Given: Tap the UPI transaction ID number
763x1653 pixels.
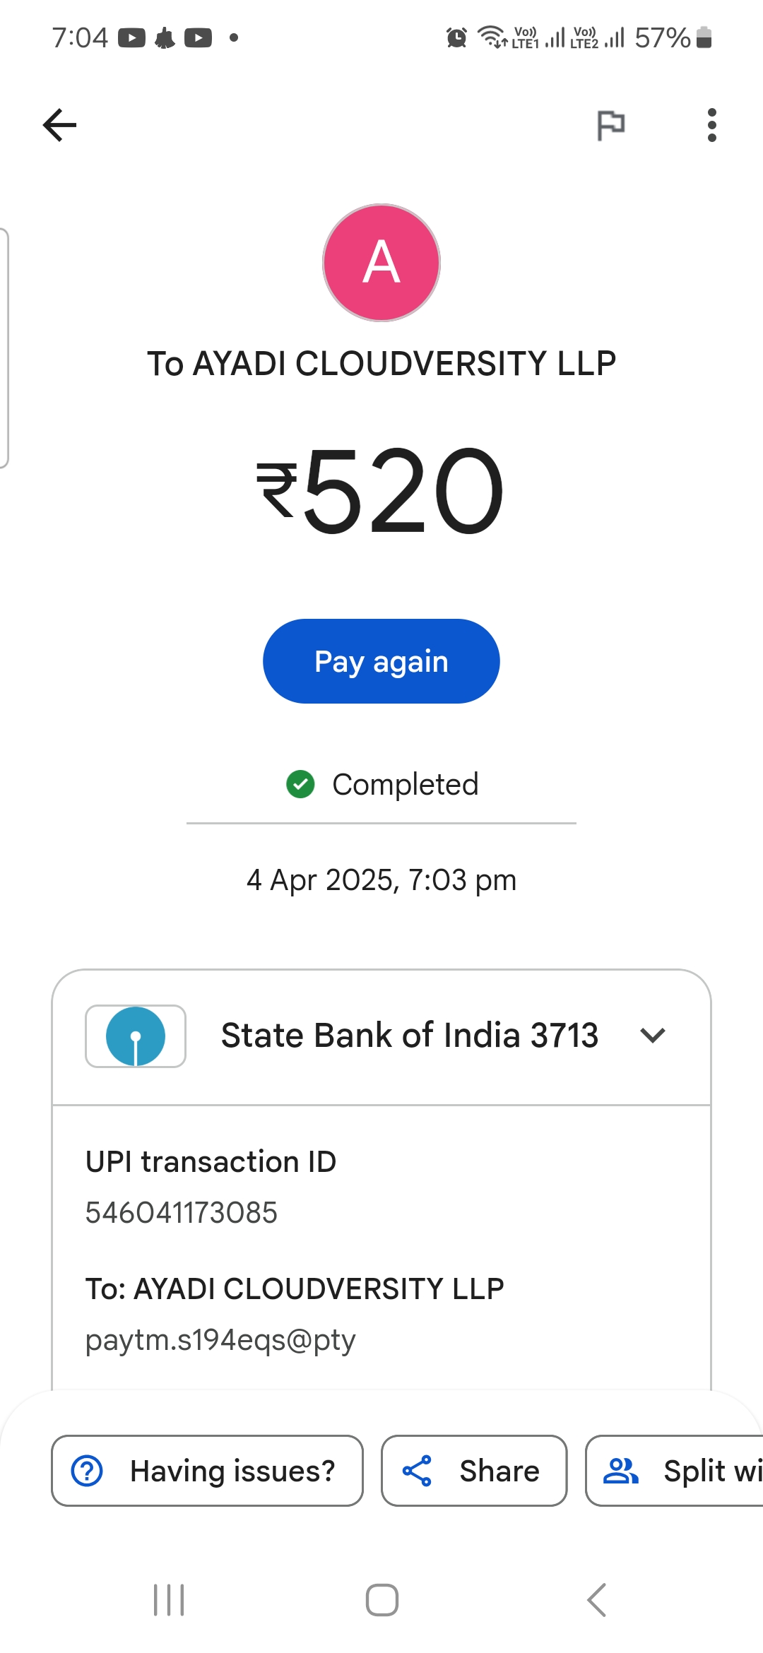Looking at the screenshot, I should 182,1213.
